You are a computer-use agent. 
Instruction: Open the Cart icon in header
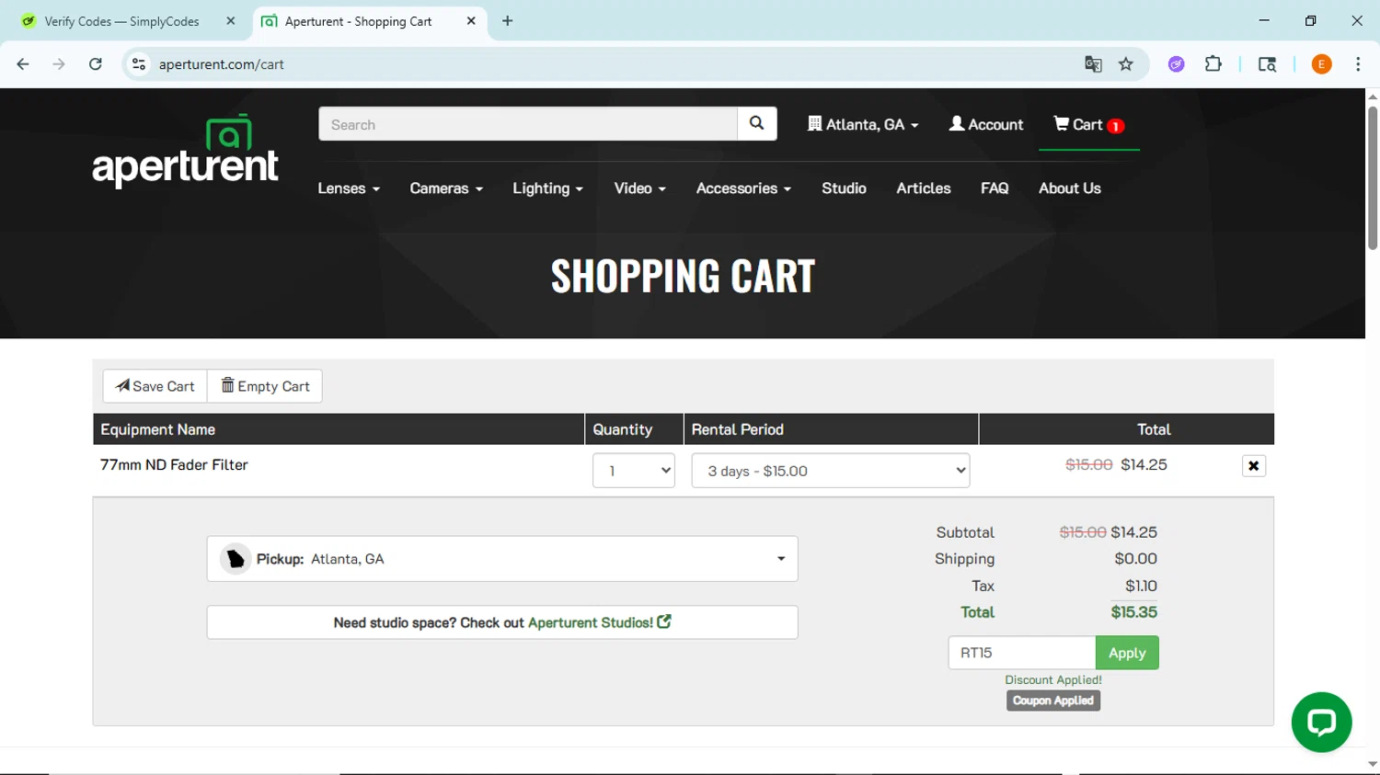[x=1088, y=125]
